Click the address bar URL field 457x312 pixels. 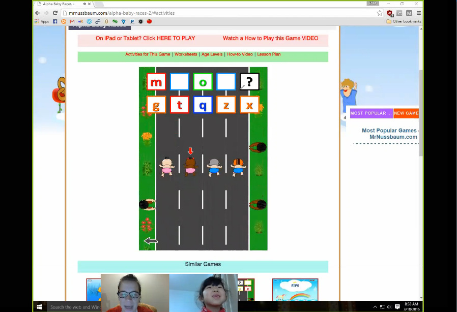tap(219, 13)
